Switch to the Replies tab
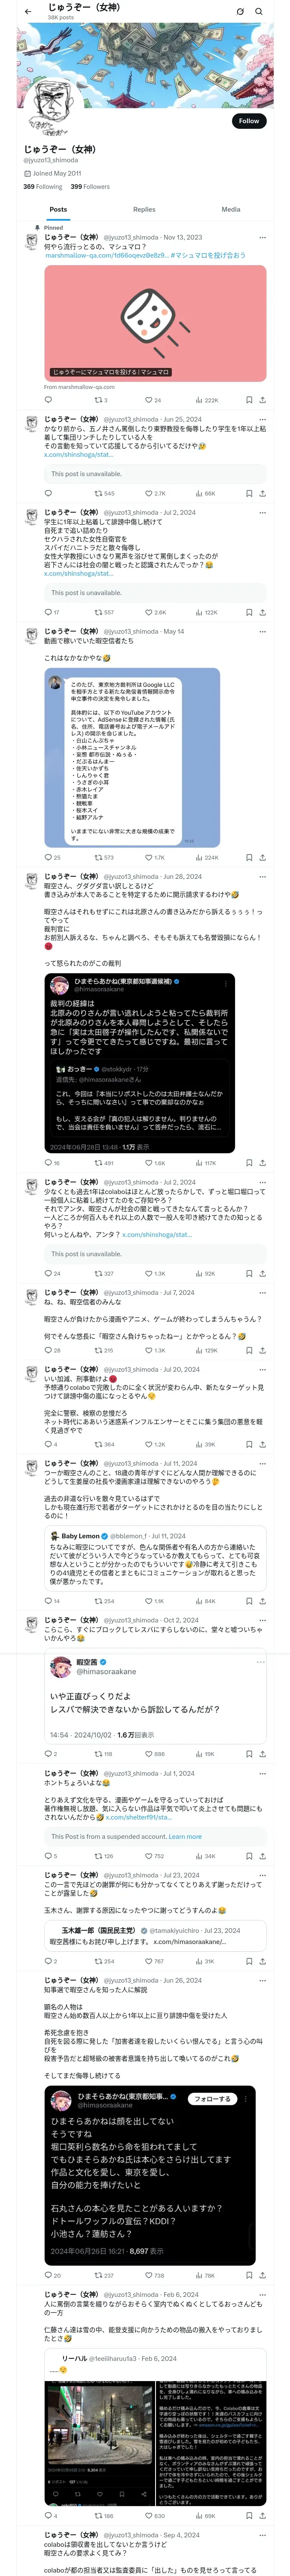This screenshot has width=290, height=2576. point(144,210)
